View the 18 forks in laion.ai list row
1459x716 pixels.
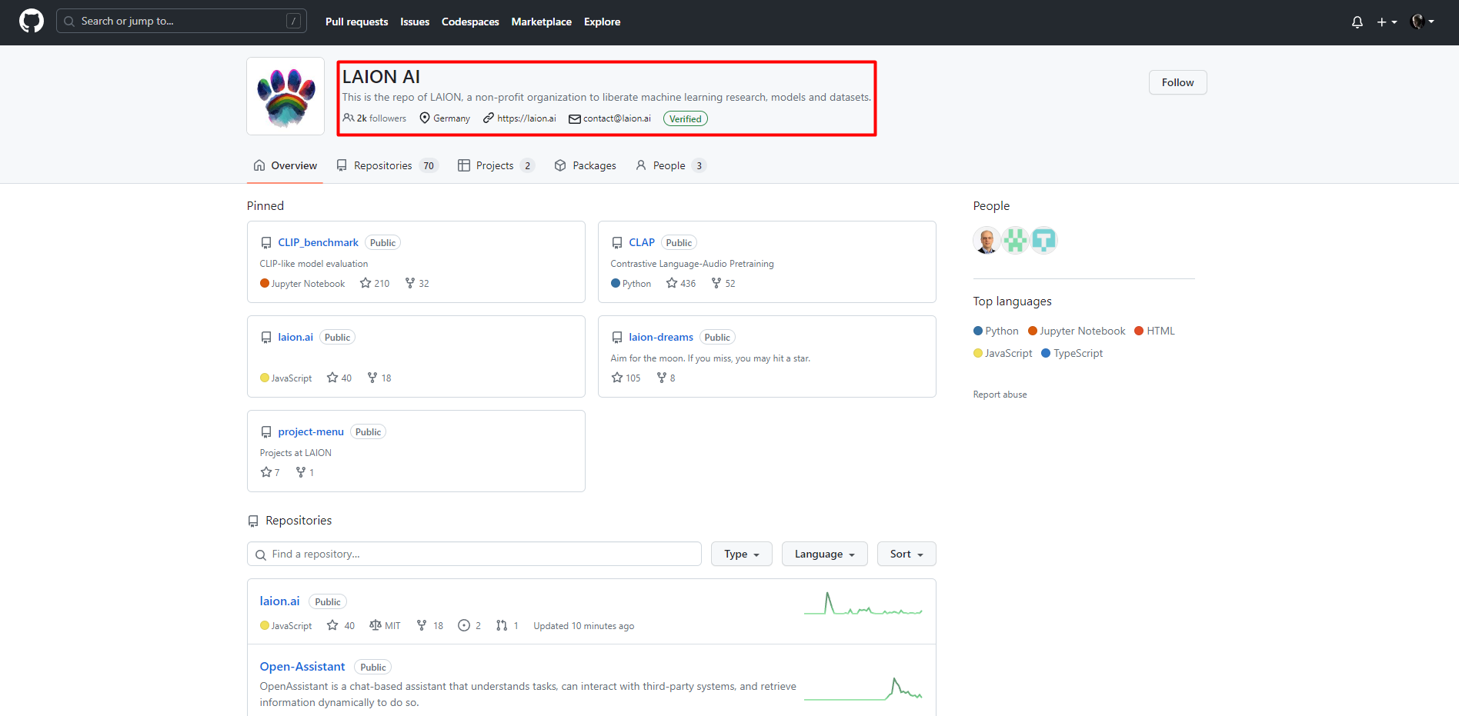coord(430,626)
